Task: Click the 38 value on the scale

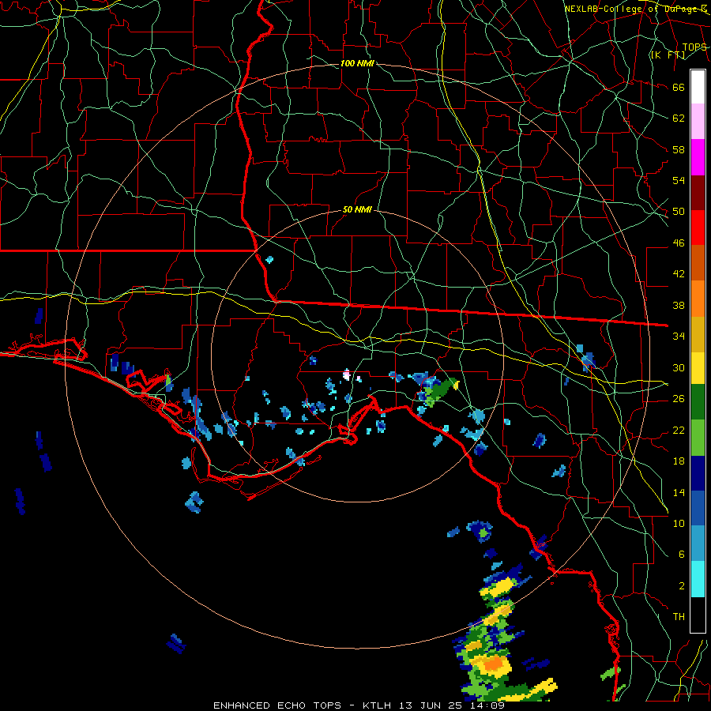Action: pyautogui.click(x=679, y=305)
